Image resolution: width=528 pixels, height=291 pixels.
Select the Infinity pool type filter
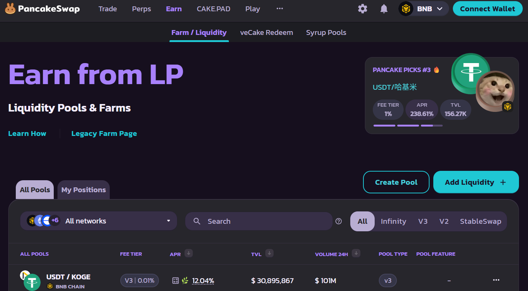[393, 221]
